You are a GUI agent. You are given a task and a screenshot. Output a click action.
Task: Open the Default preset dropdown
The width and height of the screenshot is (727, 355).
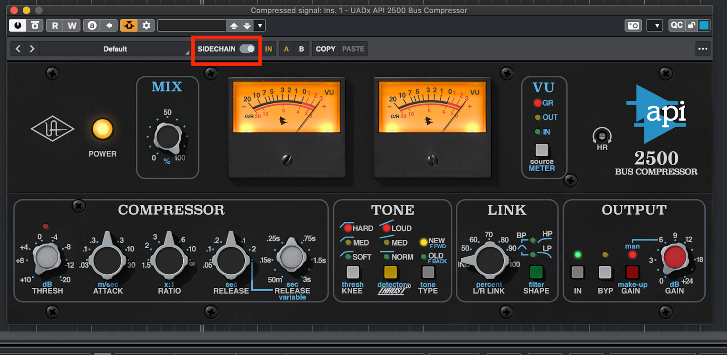tap(115, 49)
